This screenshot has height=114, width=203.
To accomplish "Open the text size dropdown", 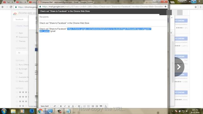I will pos(56,106).
